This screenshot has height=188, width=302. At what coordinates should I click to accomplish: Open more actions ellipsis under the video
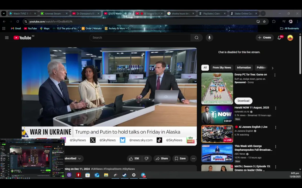193,158
